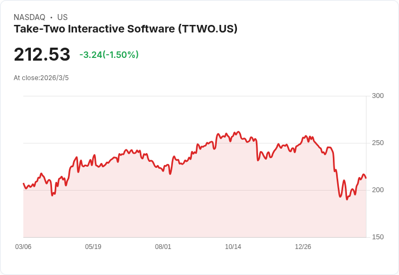Click the 250 price axis label

click(378, 143)
